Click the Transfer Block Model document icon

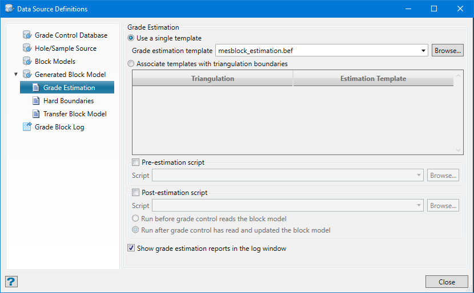35,114
